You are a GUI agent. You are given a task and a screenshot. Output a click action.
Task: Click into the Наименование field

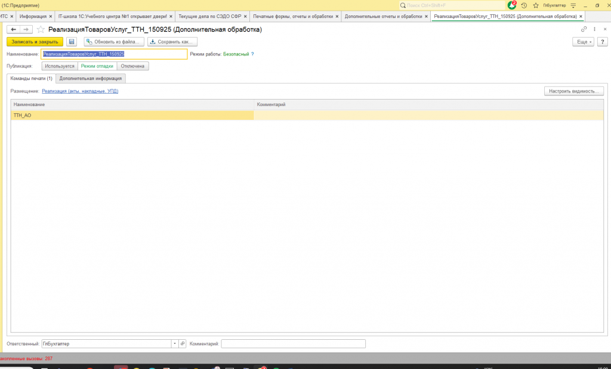coord(114,54)
